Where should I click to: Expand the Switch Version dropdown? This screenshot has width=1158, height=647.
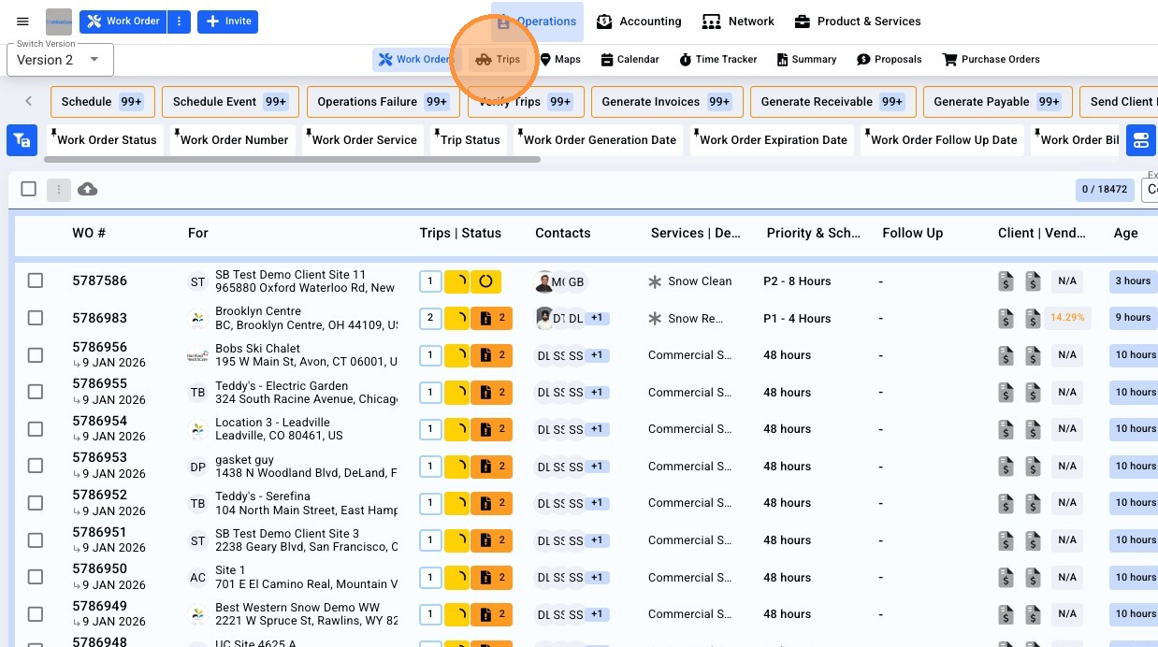click(60, 60)
